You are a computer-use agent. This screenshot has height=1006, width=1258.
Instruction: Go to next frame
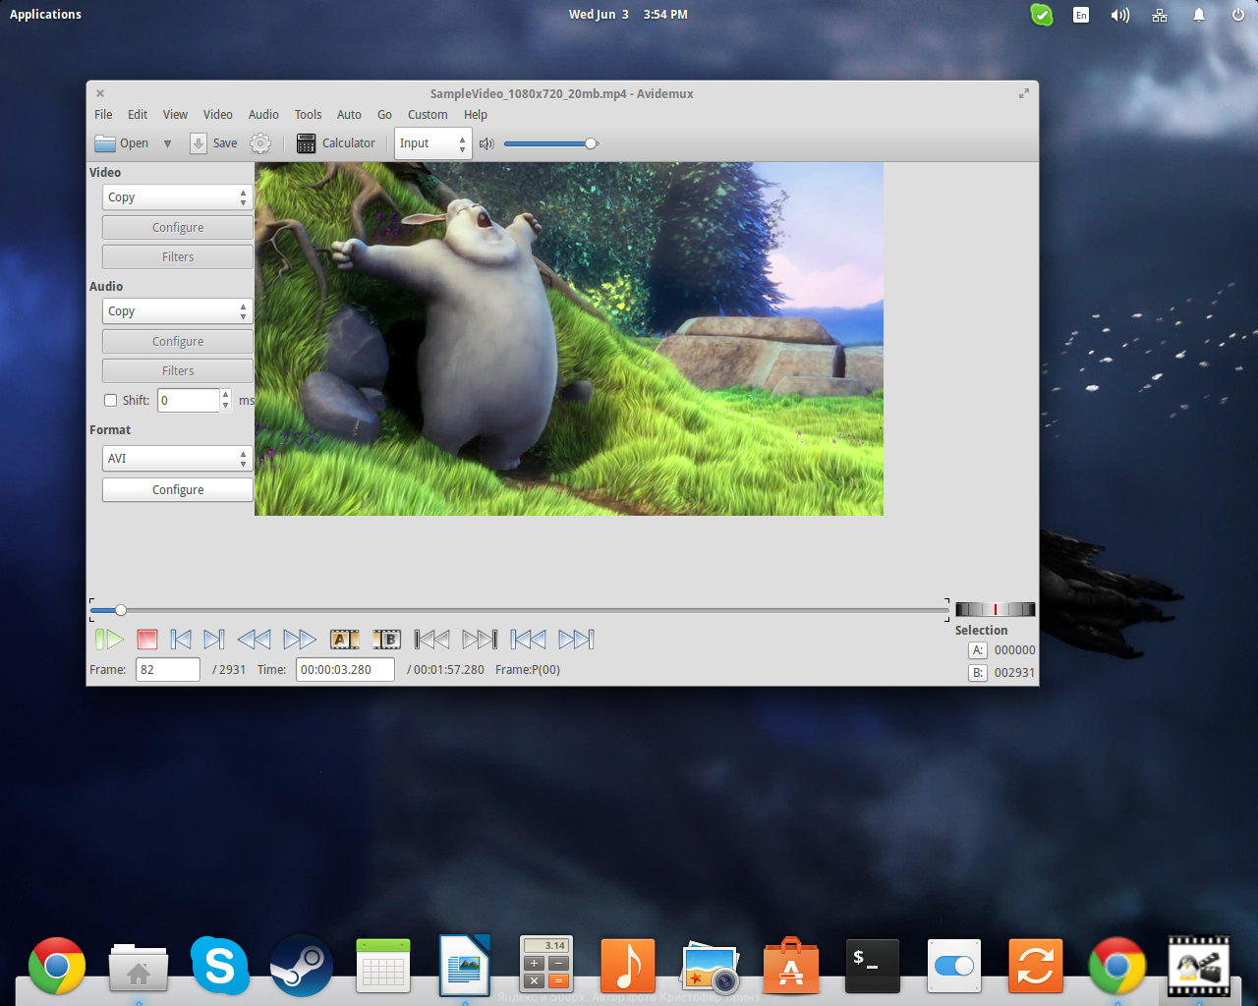coord(214,641)
